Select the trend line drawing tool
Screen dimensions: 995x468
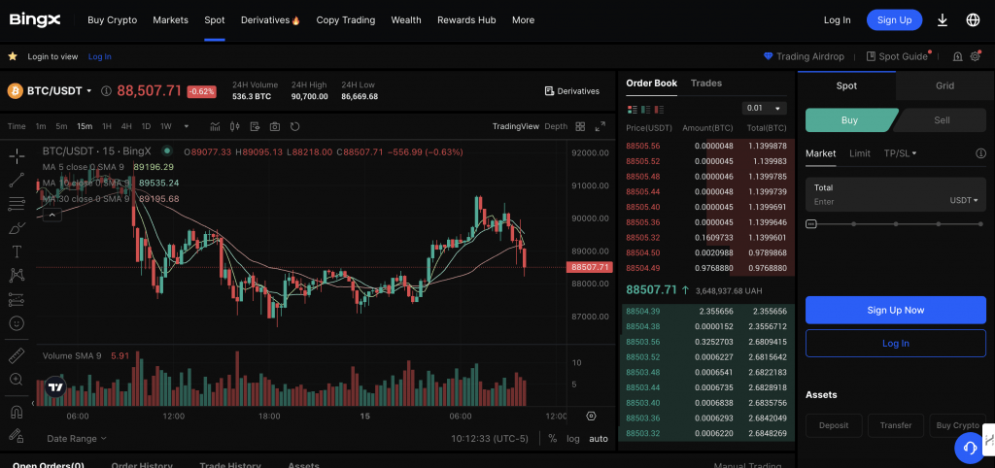17,180
